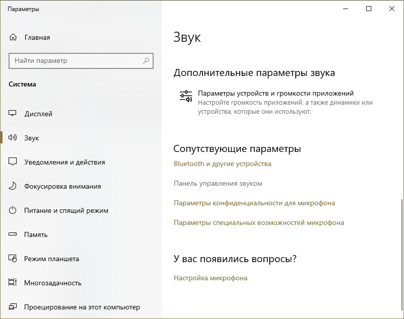Screen dimensions: 404x319
Task: Open Параметры устройств и громкости приложений
Action: tap(276, 94)
